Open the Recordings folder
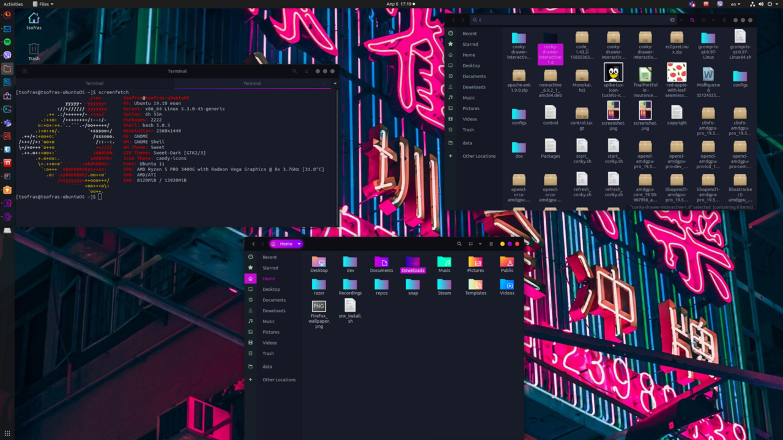Viewport: 783px width, 440px height. point(350,287)
